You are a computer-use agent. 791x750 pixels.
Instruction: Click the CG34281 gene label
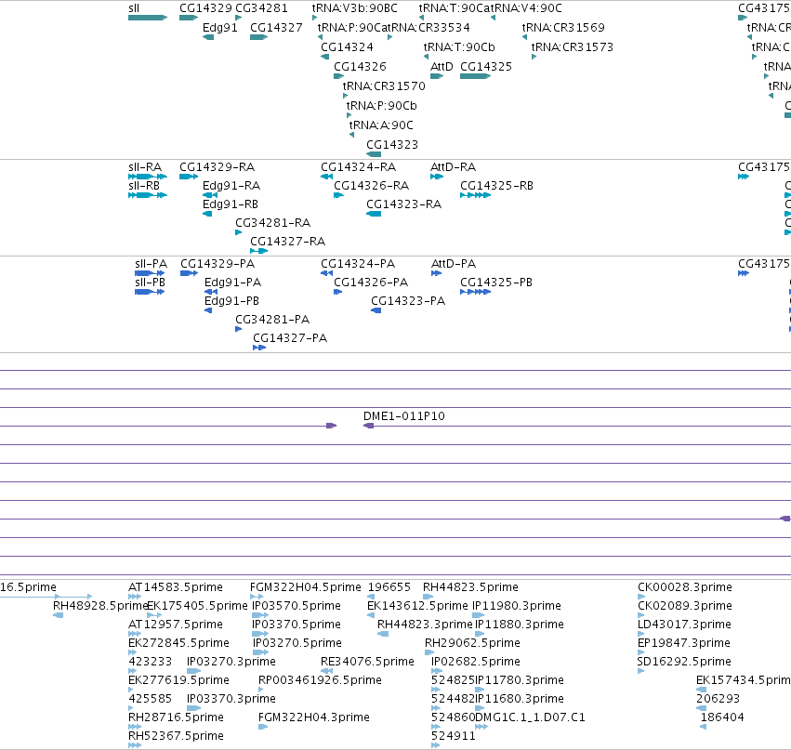tap(261, 8)
